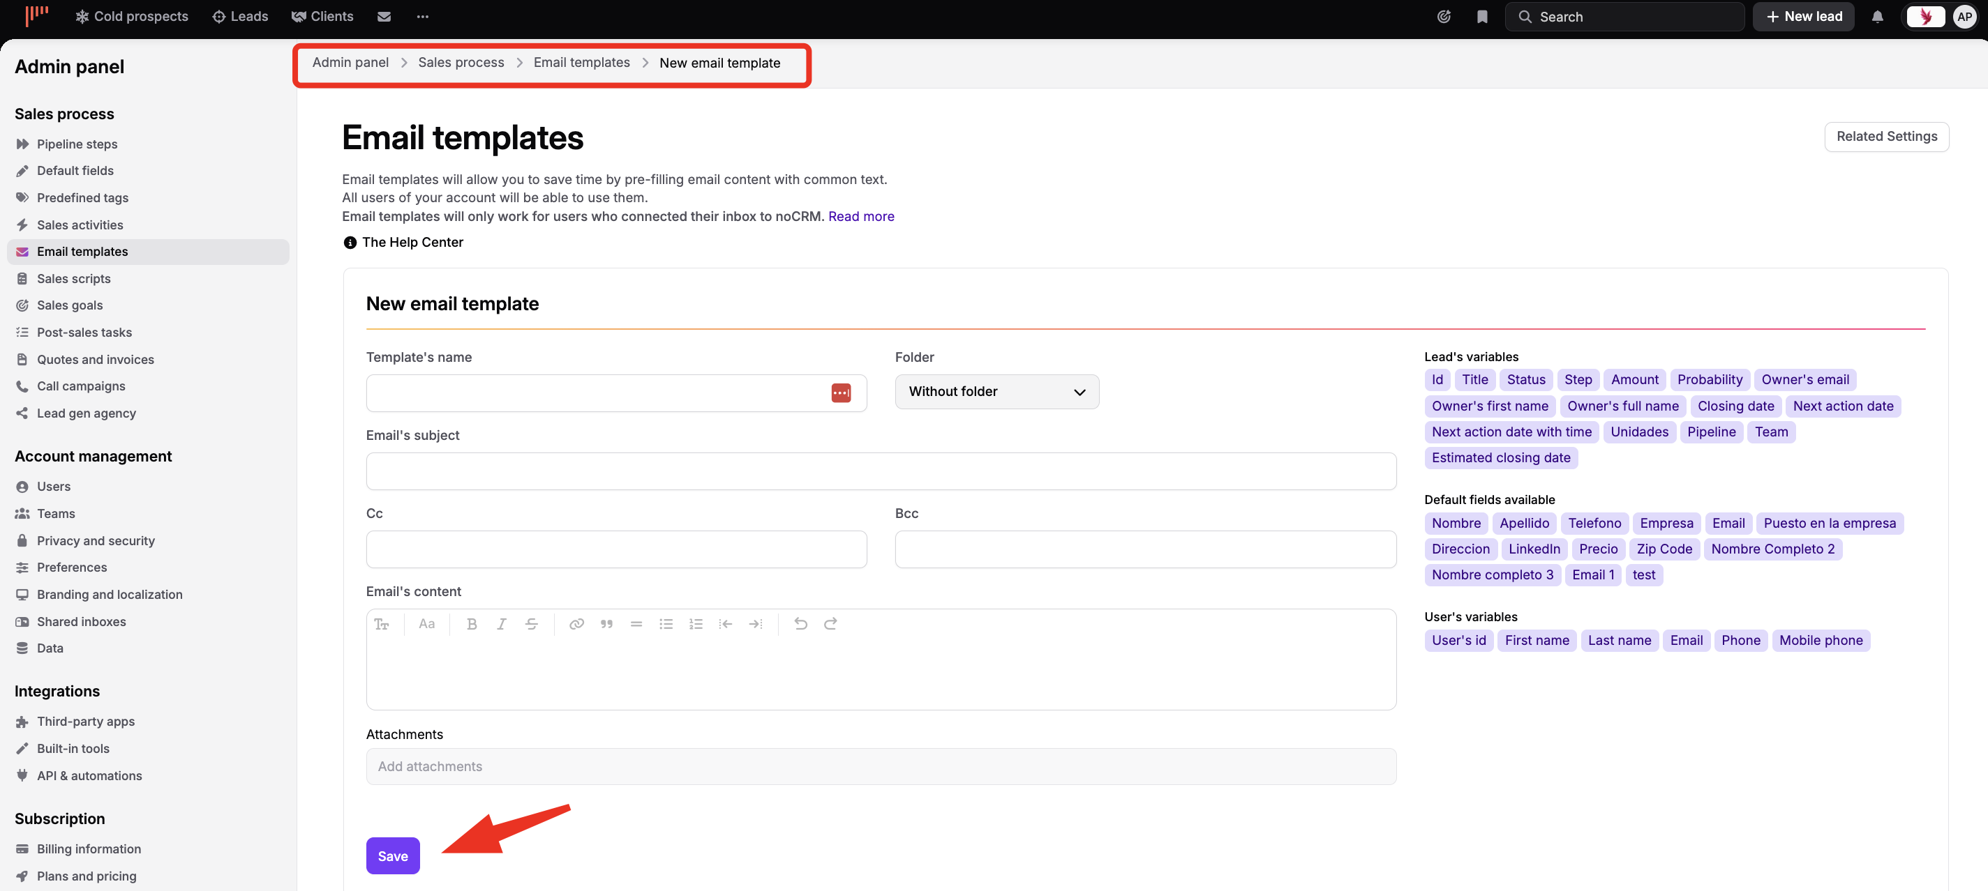Open the notifications bell
1988x891 pixels.
1878,16
